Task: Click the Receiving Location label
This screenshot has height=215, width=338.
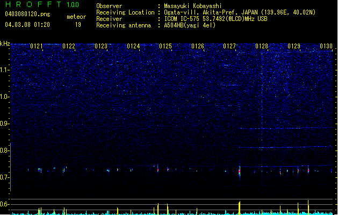Action: pyautogui.click(x=125, y=12)
